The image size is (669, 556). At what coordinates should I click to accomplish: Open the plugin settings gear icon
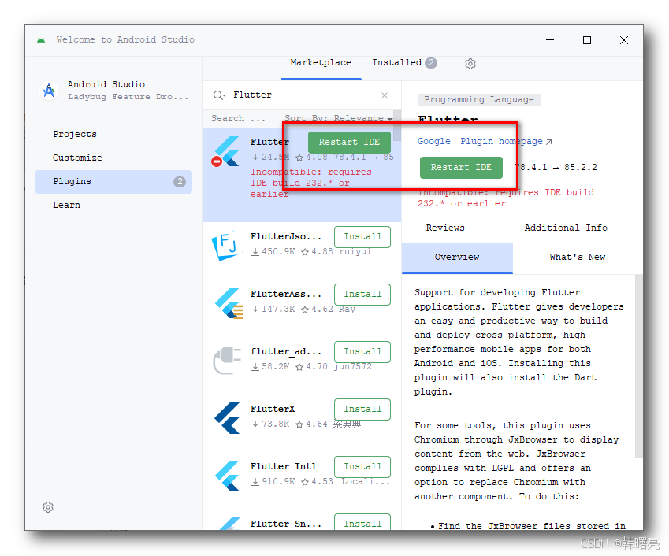click(470, 64)
